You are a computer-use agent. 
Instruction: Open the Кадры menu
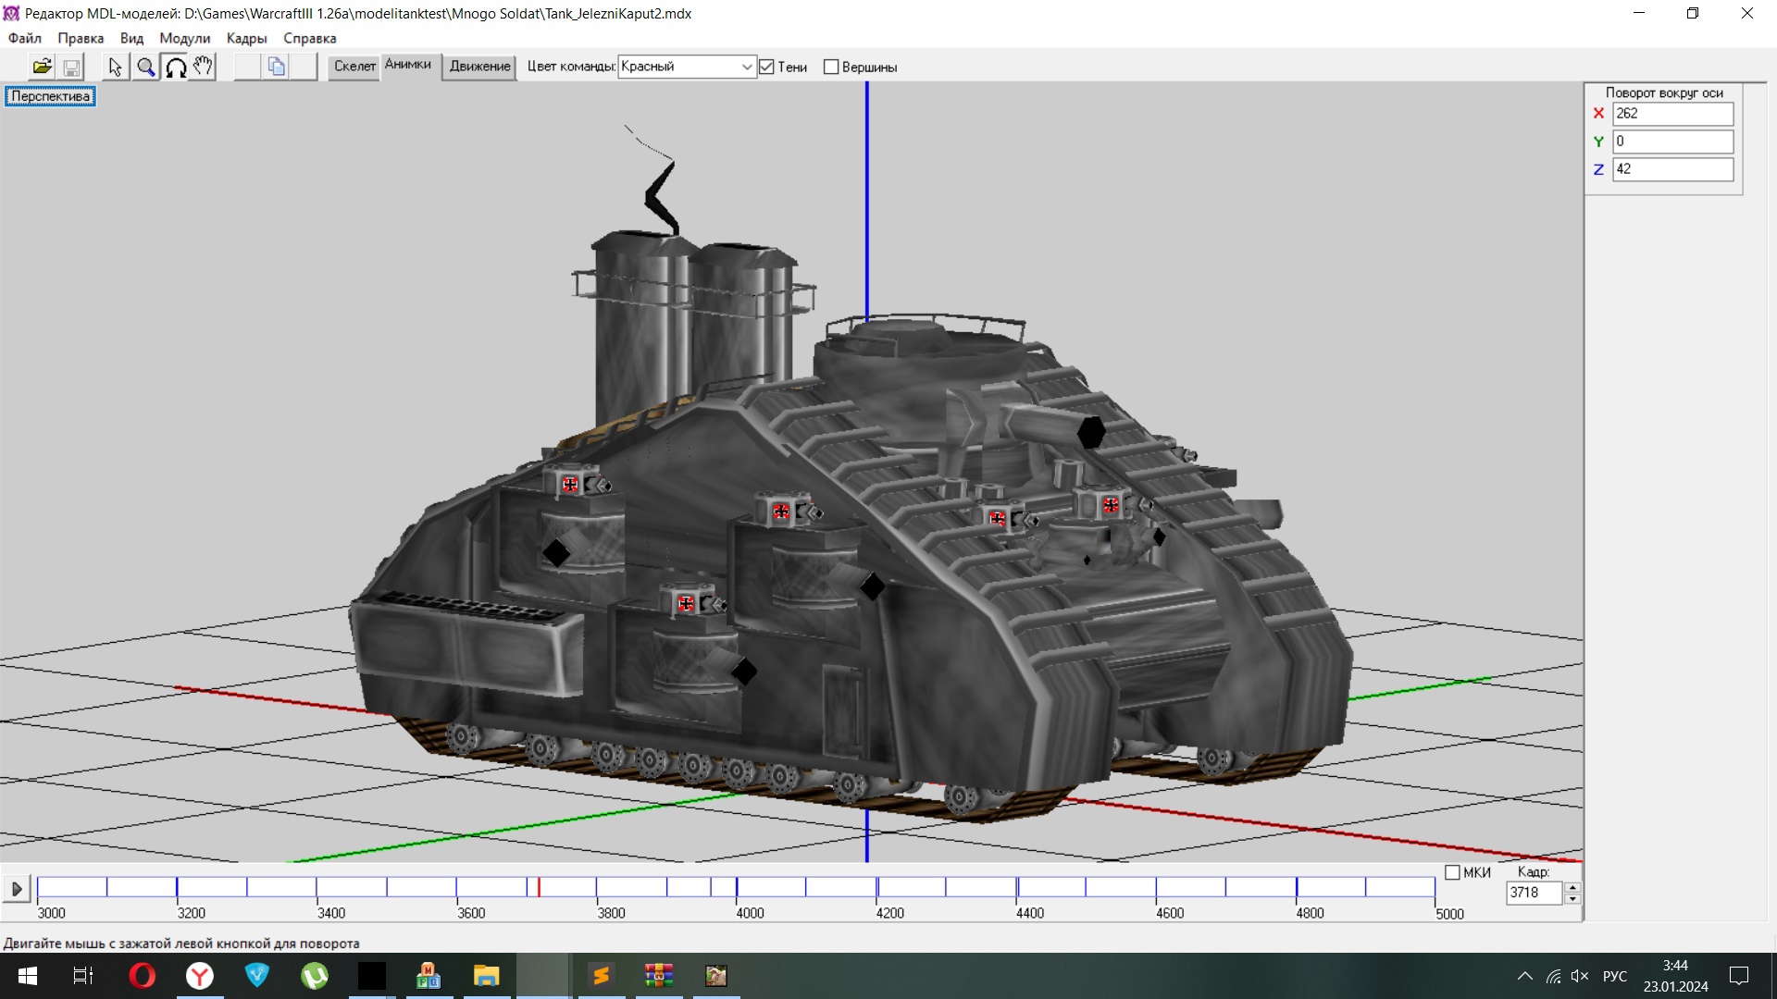tap(246, 38)
